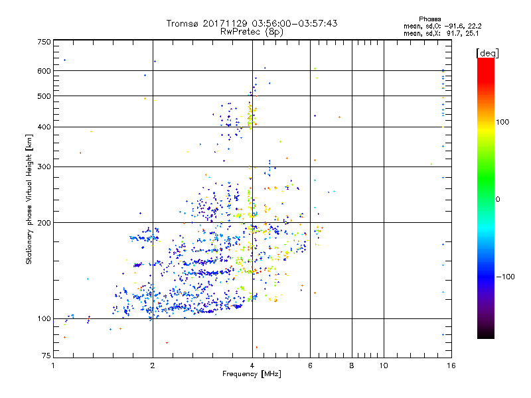This screenshot has height=398, width=531.
Task: Click the x-axis '16' tick label
Action: pyautogui.click(x=451, y=365)
